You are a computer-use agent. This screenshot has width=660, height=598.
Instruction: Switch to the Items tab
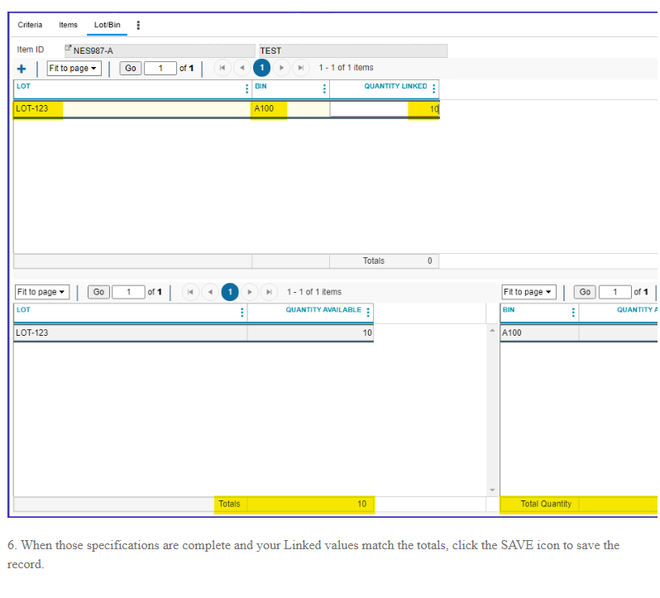coord(68,25)
